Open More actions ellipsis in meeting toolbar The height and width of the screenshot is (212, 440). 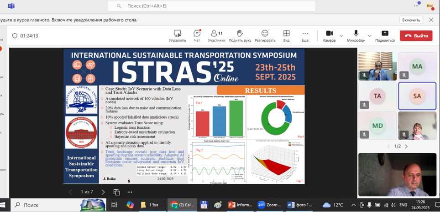(x=305, y=35)
